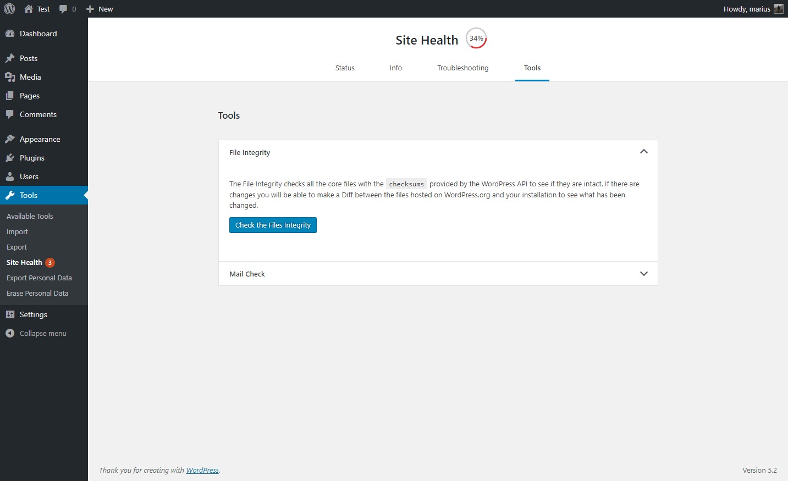This screenshot has width=788, height=481.
Task: Switch to the Troubleshooting tab
Action: point(462,68)
